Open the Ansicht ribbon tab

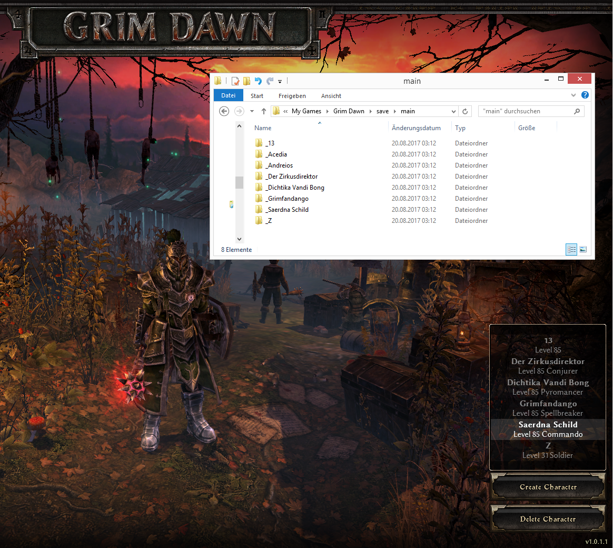(x=331, y=96)
